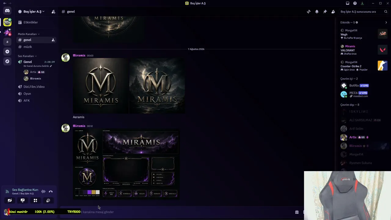This screenshot has width=391, height=220.
Task: Select the yellow-logo server in the server list
Action: 7,22
